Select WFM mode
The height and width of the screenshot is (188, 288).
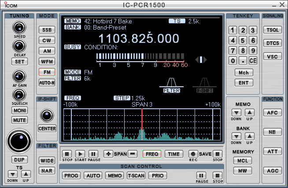click(x=47, y=62)
